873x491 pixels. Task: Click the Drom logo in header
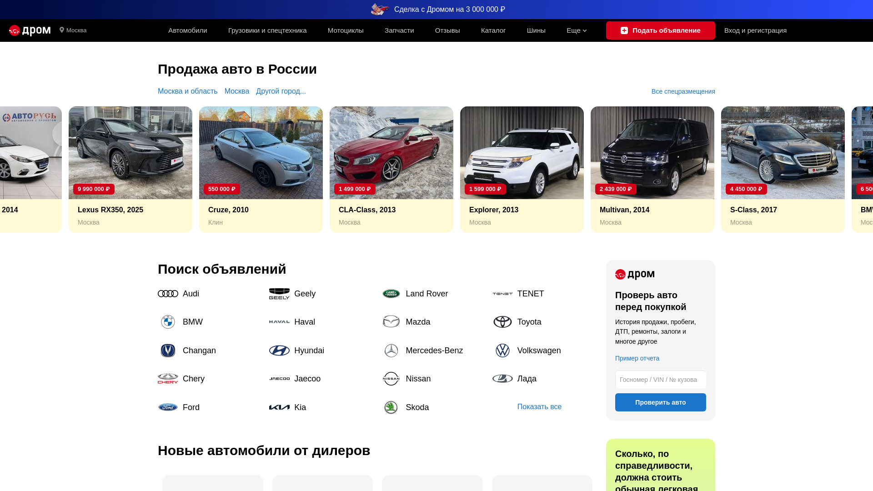tap(30, 30)
